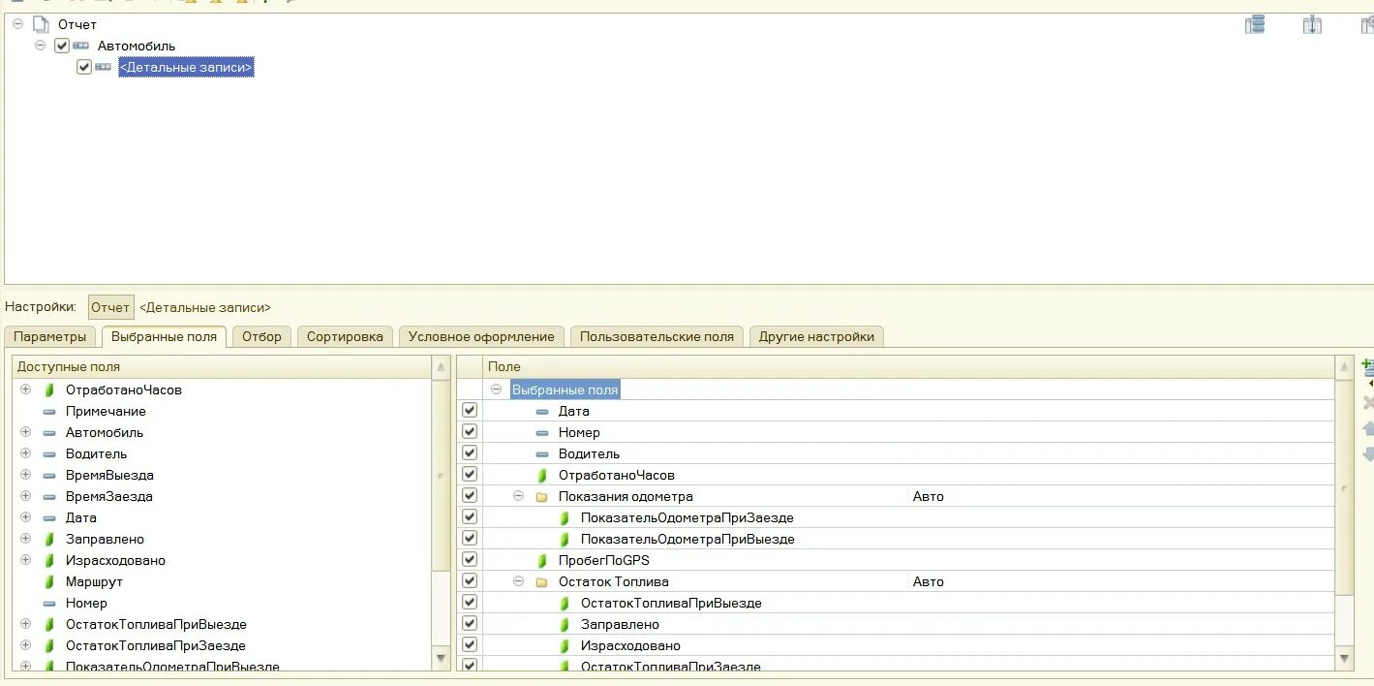This screenshot has width=1374, height=686.
Task: Collapse the Выбранные поля root
Action: (496, 390)
